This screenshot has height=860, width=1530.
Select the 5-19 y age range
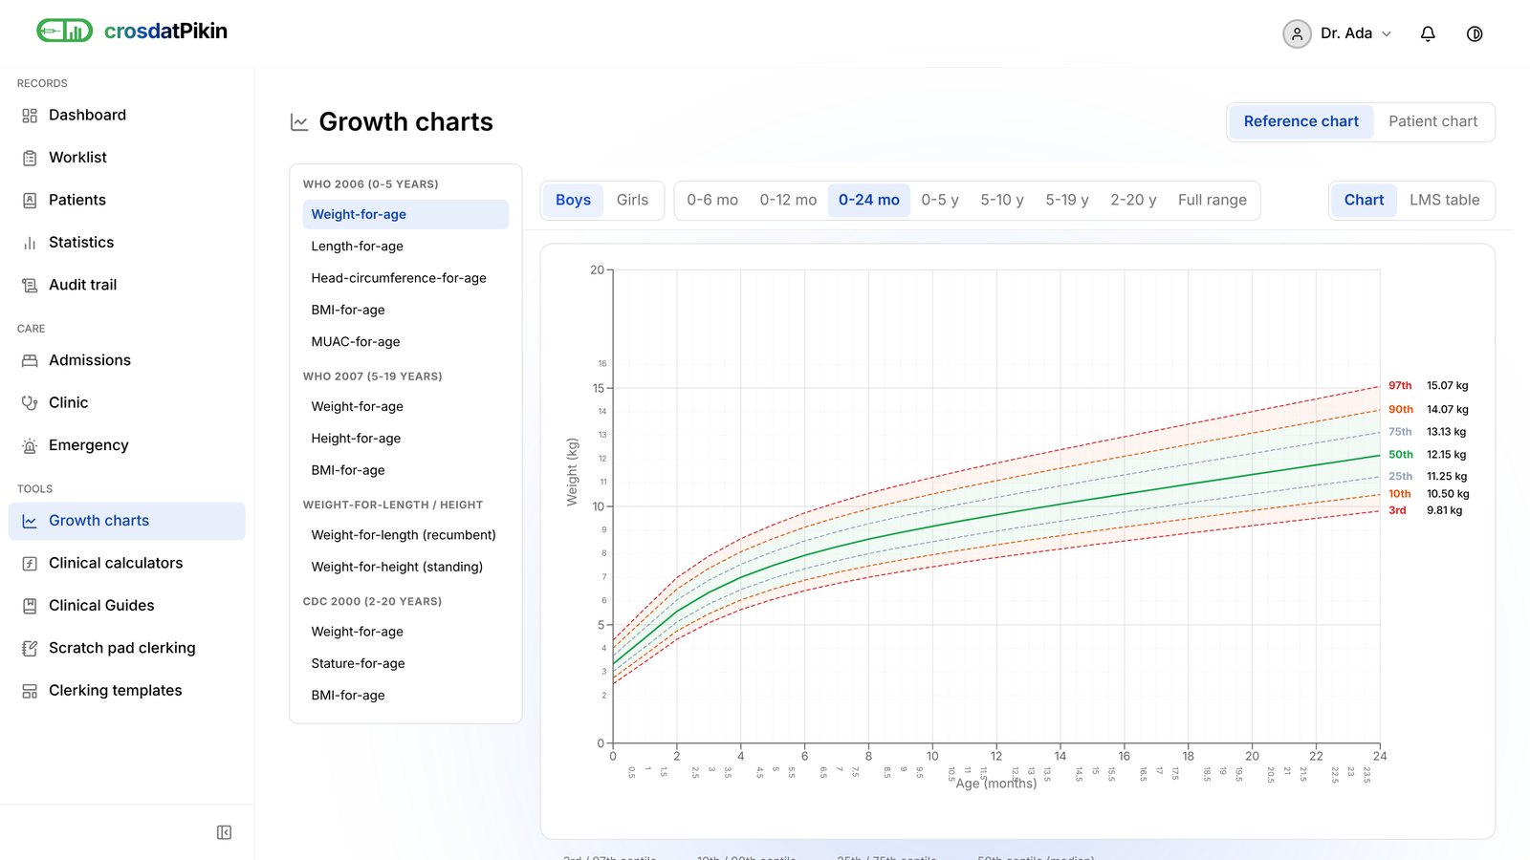(x=1066, y=200)
